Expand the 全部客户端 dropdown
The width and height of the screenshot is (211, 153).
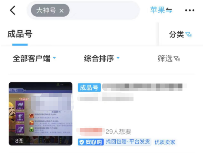coord(34,58)
